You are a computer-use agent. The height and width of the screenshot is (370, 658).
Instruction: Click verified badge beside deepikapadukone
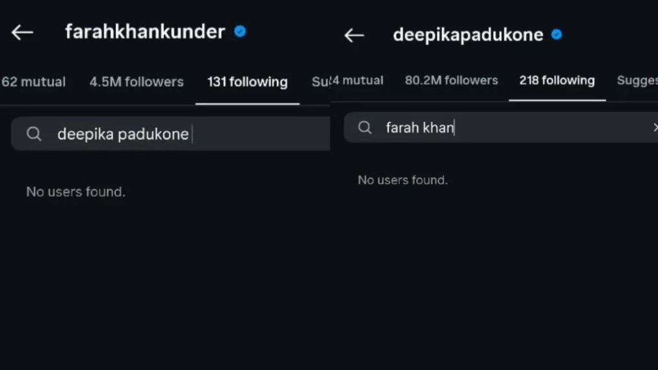tap(557, 34)
